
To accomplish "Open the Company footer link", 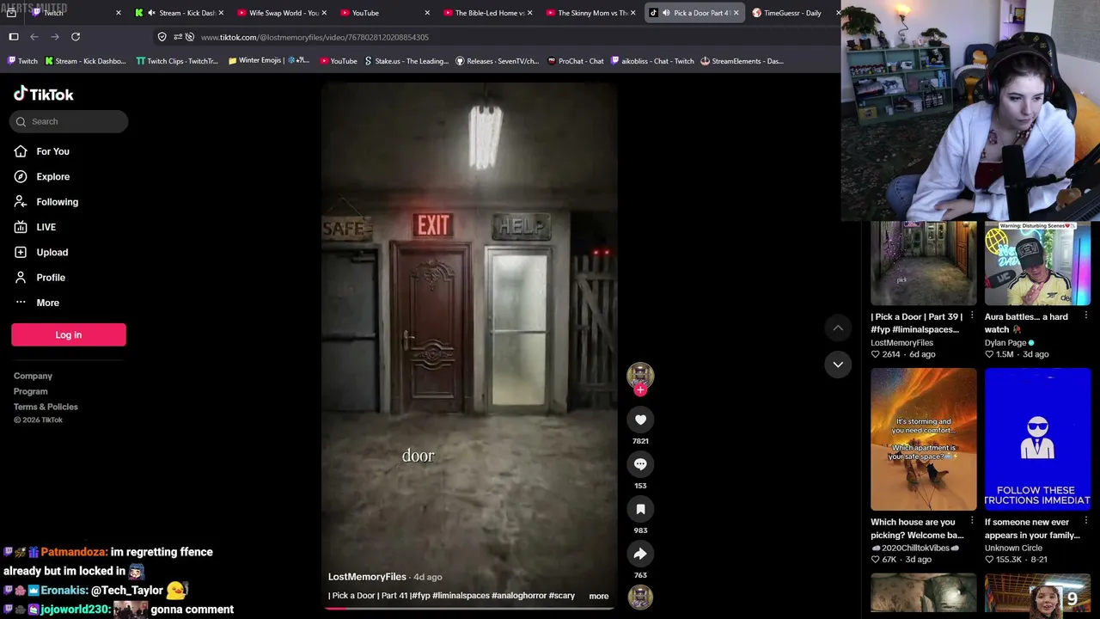I will pos(33,376).
